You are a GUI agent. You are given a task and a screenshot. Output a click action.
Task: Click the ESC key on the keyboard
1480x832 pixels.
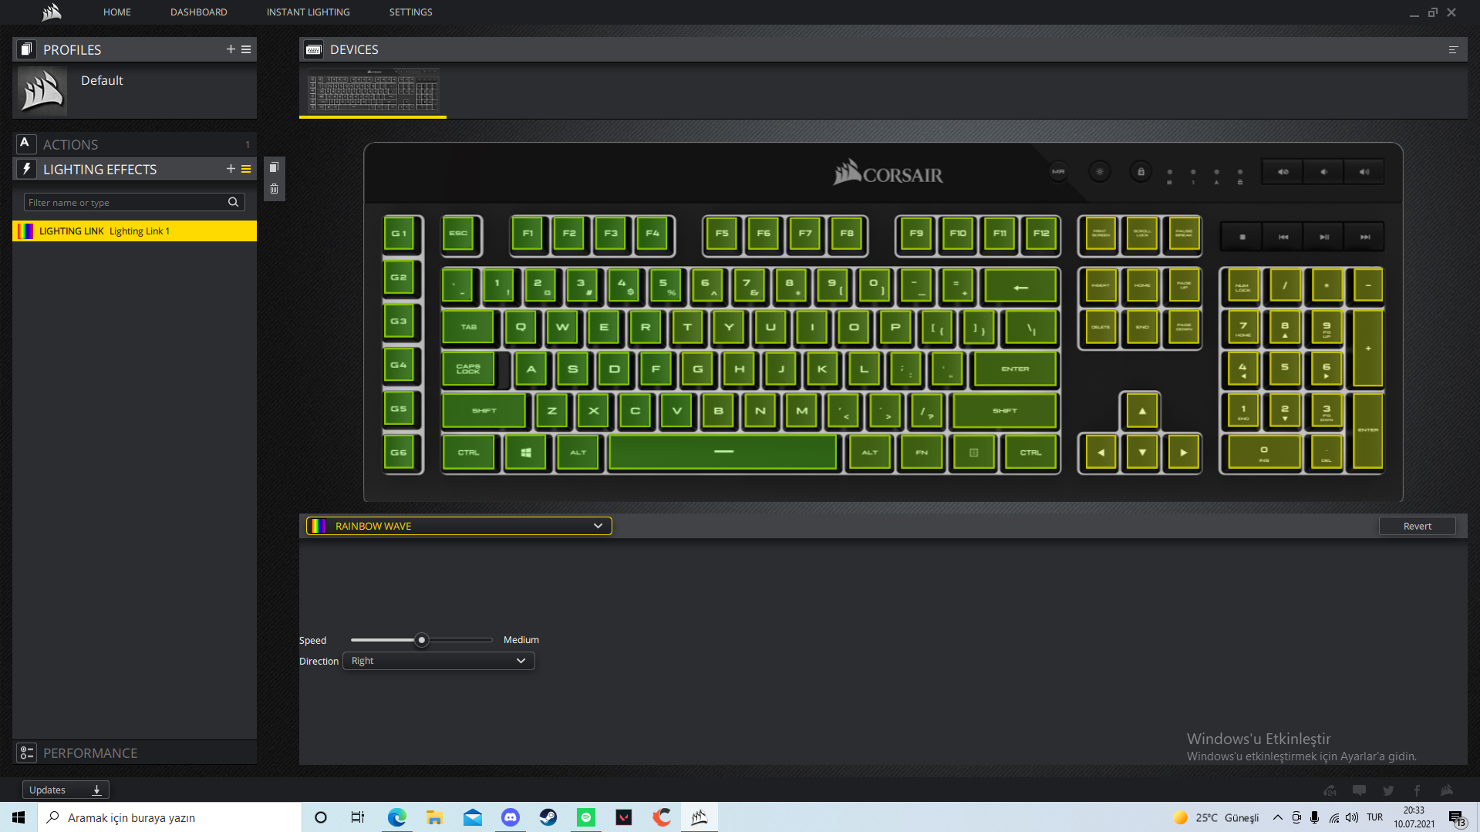[459, 234]
